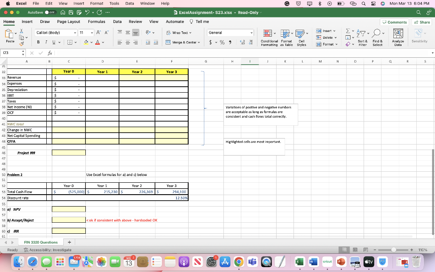
Task: Click the Share button
Action: [422, 21]
